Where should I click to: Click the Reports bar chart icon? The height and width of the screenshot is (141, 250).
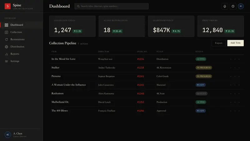6,54
